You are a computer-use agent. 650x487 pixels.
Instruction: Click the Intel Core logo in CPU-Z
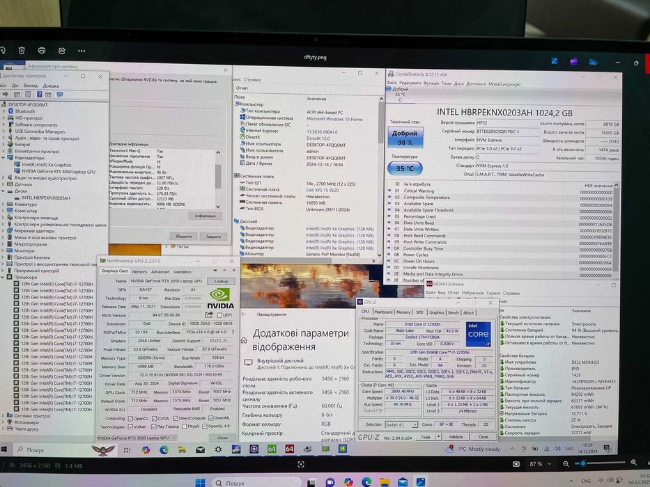(x=479, y=334)
